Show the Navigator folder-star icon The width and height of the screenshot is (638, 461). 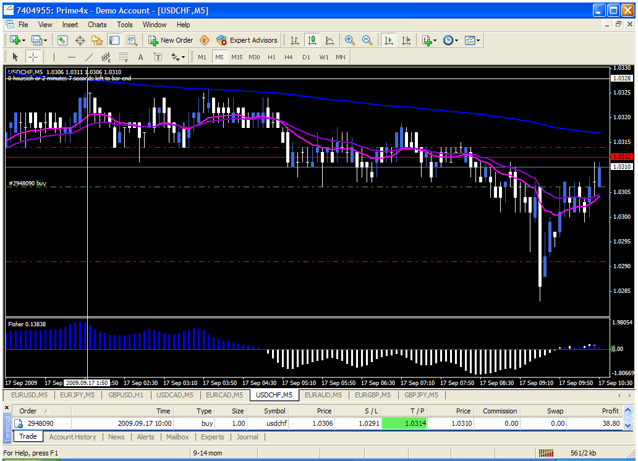pos(97,40)
